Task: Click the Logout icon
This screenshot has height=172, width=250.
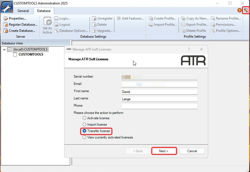Action: tap(56, 25)
